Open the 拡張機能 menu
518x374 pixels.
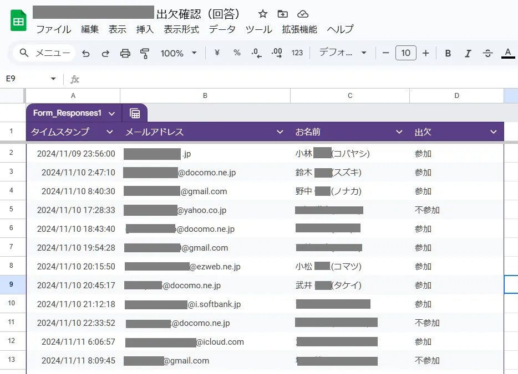tap(299, 29)
